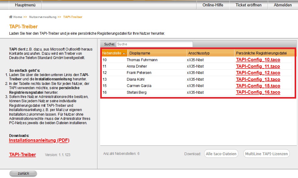Download TAPI-Config_16.taco file
Screen dimensions: 298x178
click(258, 92)
